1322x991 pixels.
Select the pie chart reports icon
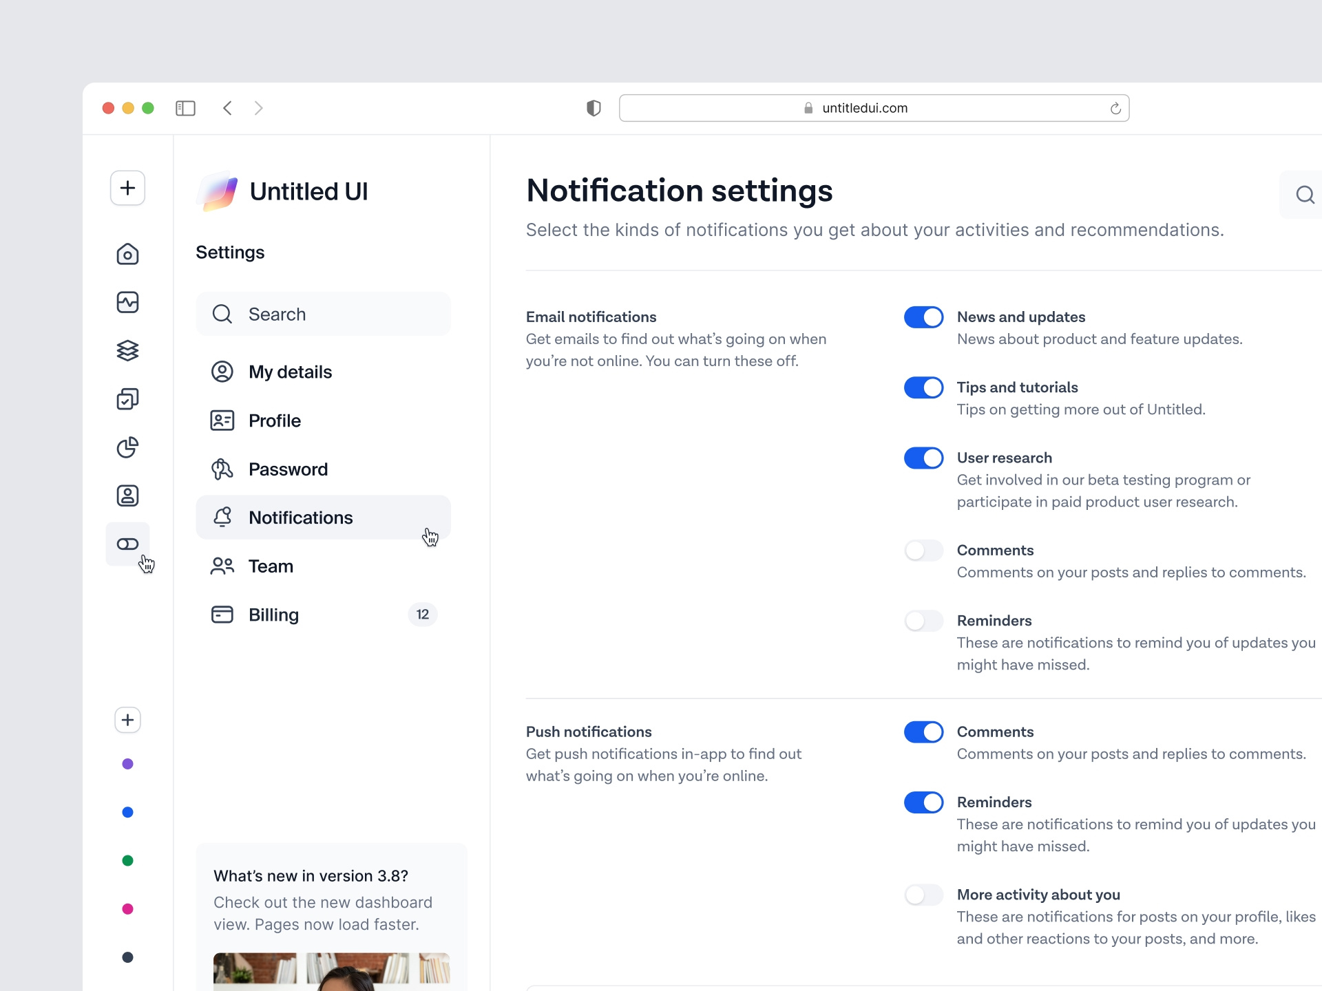tap(127, 447)
